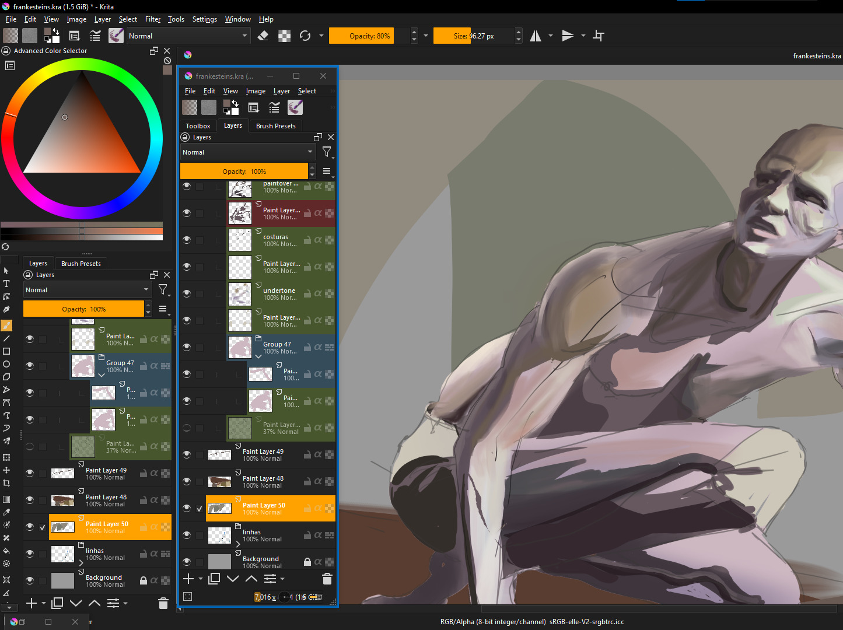Viewport: 843px width, 630px height.
Task: Open the Filter menu
Action: click(153, 19)
